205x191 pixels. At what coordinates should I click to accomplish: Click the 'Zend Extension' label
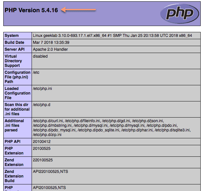14,162
